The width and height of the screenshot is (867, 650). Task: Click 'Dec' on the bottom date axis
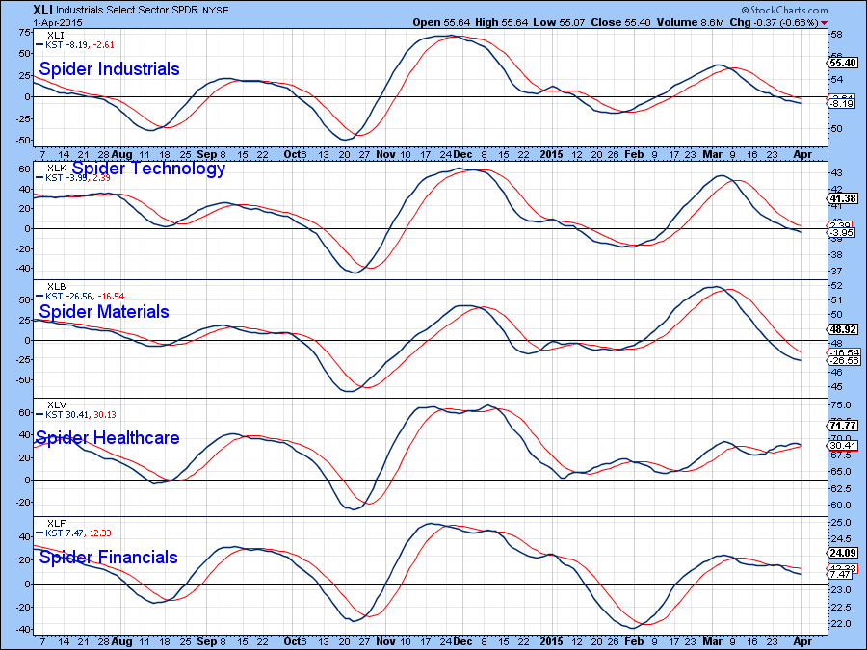[x=462, y=641]
